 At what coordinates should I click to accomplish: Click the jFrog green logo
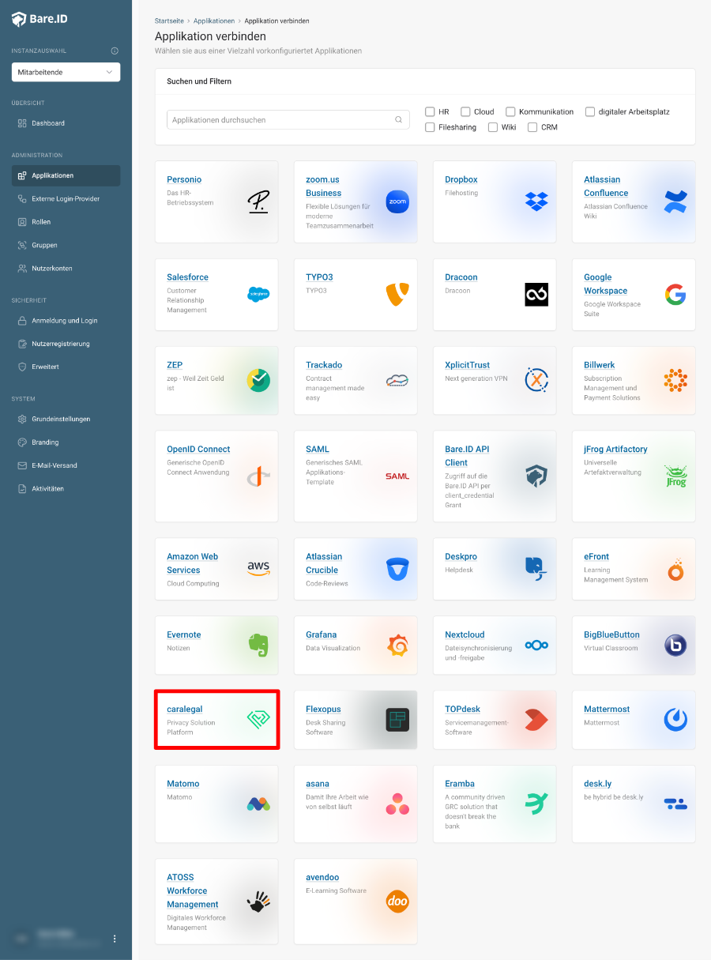click(x=675, y=476)
